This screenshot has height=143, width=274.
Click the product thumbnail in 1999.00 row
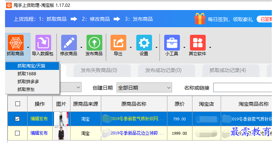click(61, 133)
